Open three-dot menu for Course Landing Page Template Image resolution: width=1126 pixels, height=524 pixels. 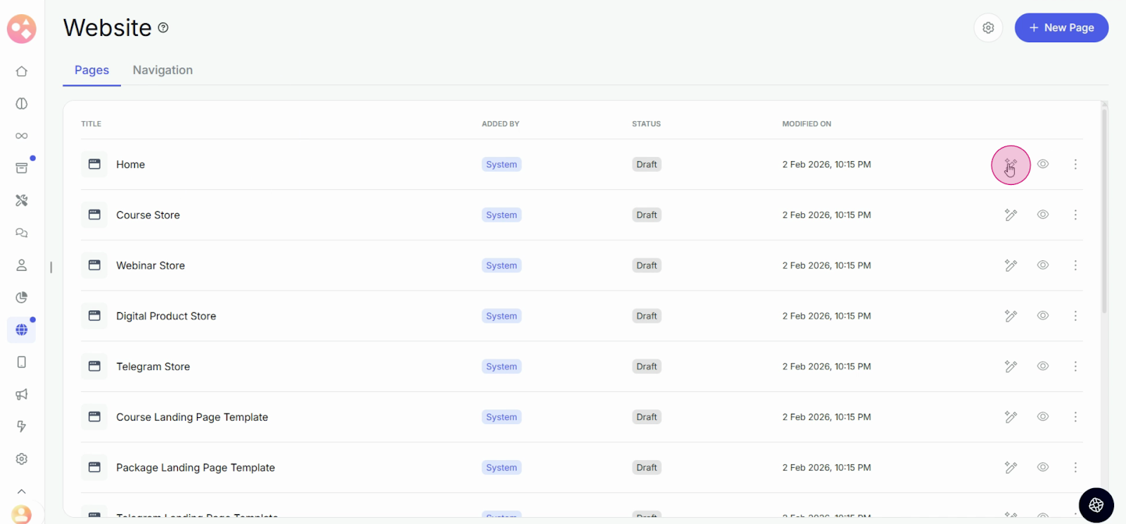1075,417
